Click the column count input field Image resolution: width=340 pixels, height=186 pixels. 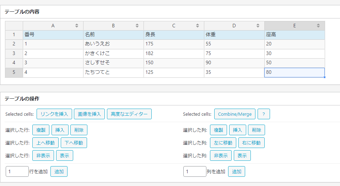click(x=195, y=171)
